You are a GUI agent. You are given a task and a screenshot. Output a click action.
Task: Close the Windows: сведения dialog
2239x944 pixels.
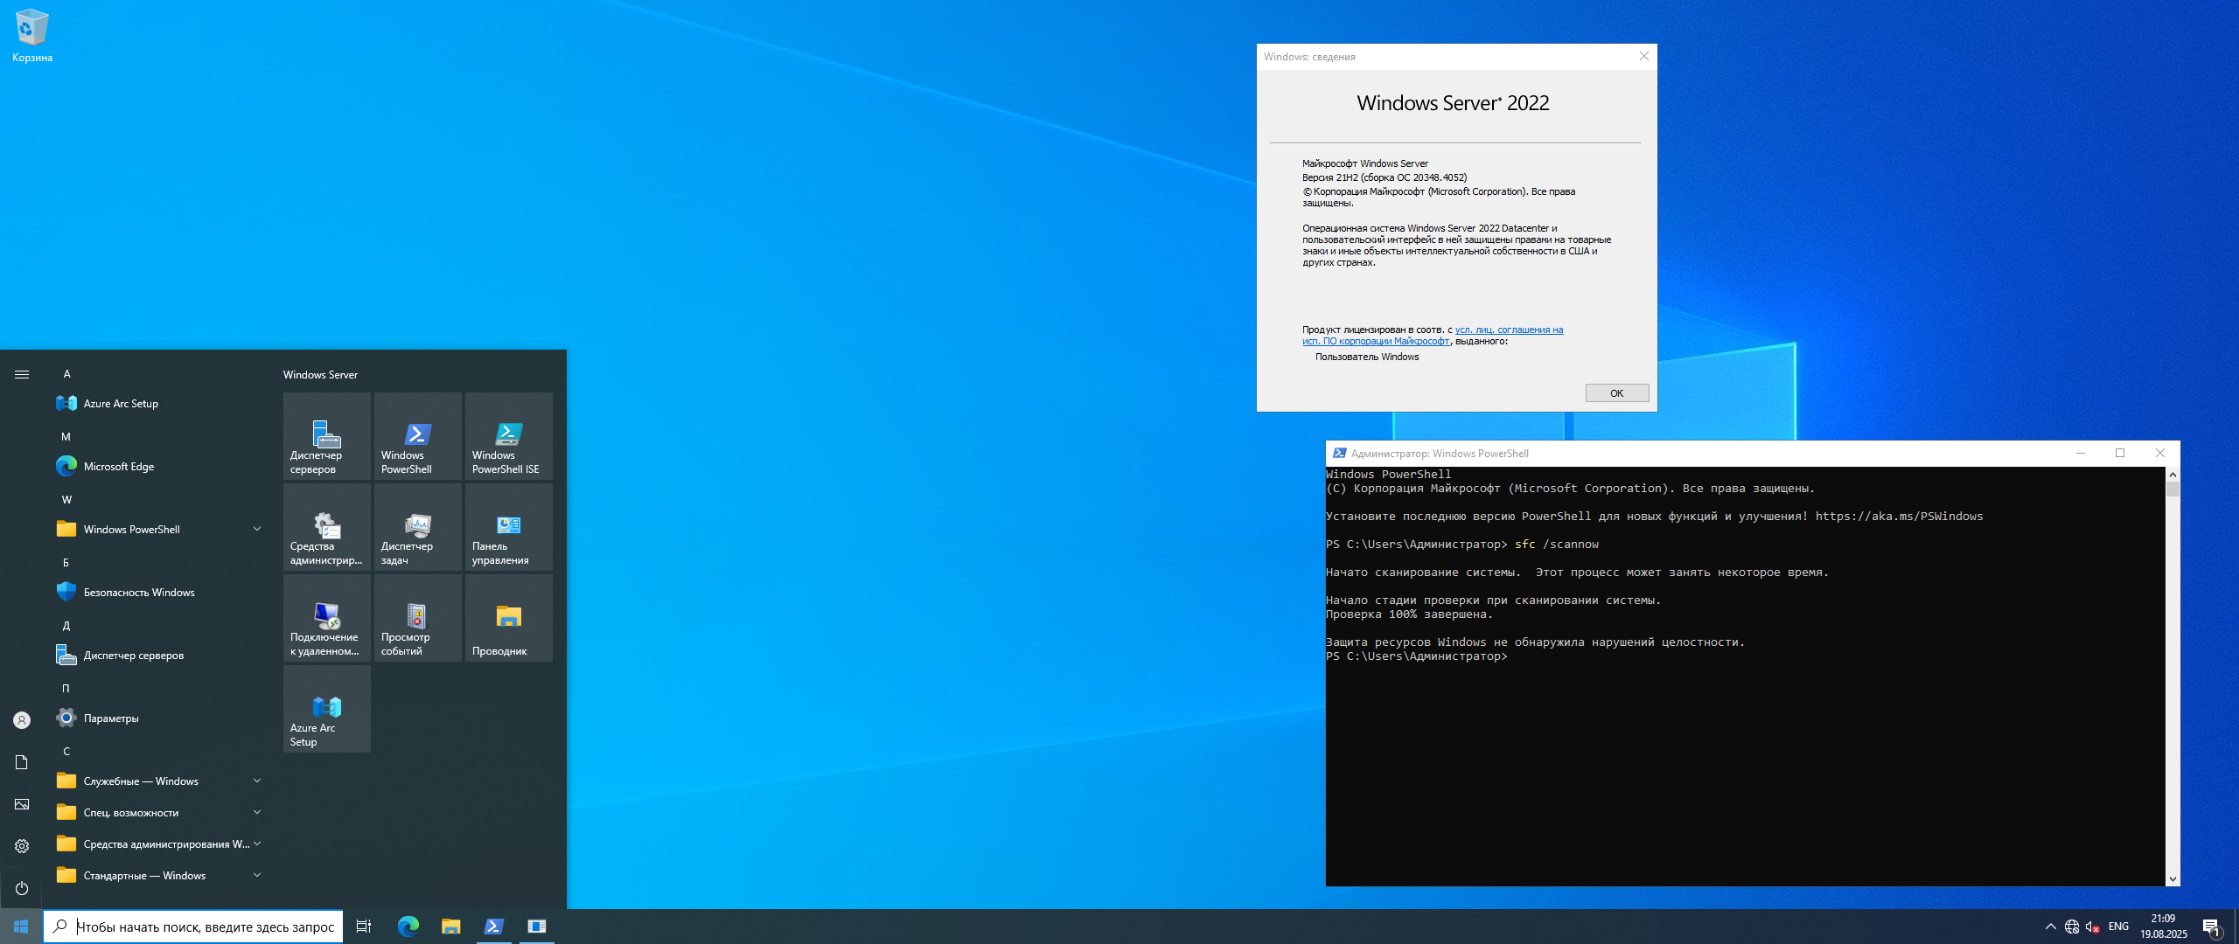pos(1644,56)
